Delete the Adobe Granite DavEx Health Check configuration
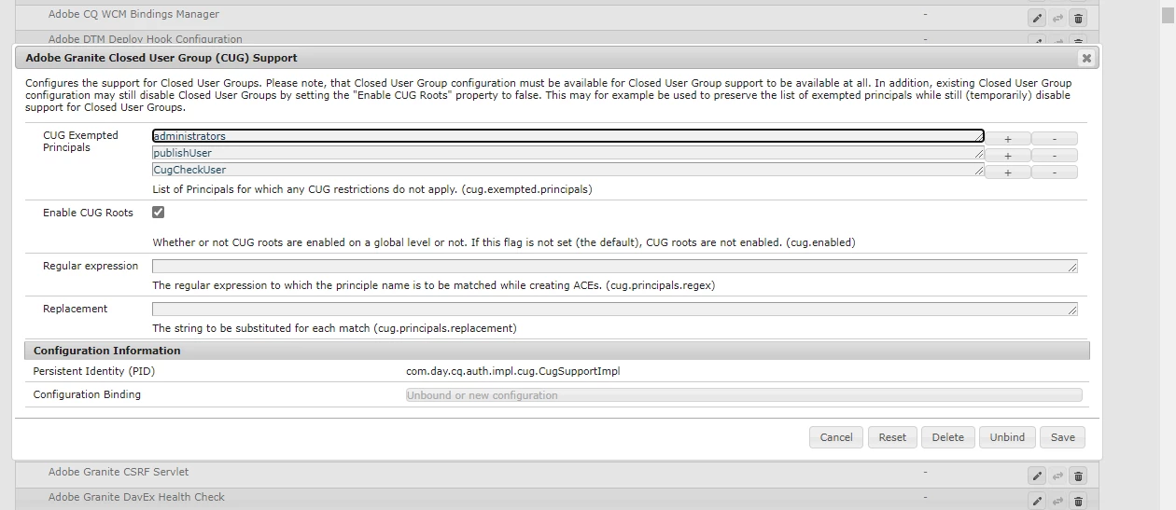 click(x=1078, y=502)
